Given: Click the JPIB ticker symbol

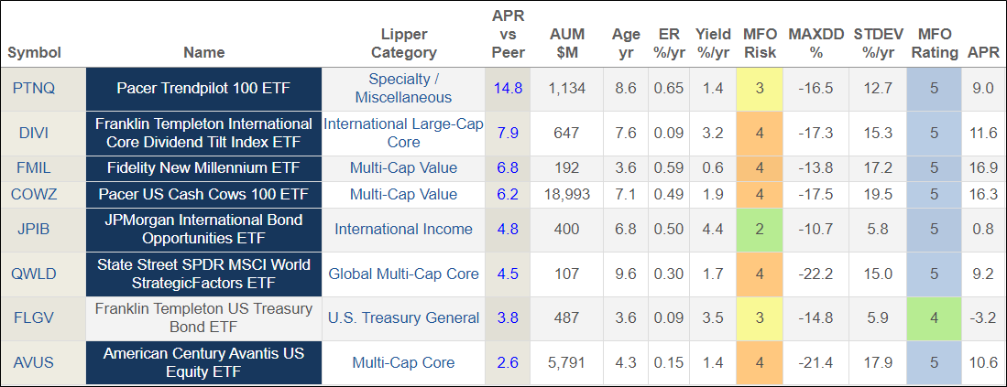Looking at the screenshot, I should (34, 230).
